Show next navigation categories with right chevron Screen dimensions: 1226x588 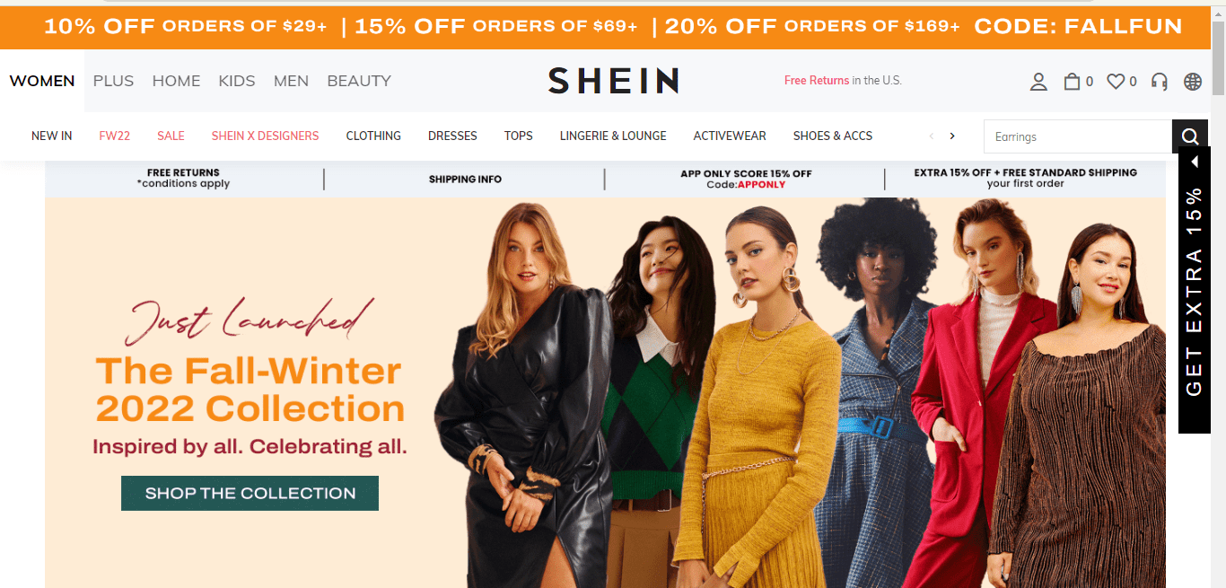952,136
